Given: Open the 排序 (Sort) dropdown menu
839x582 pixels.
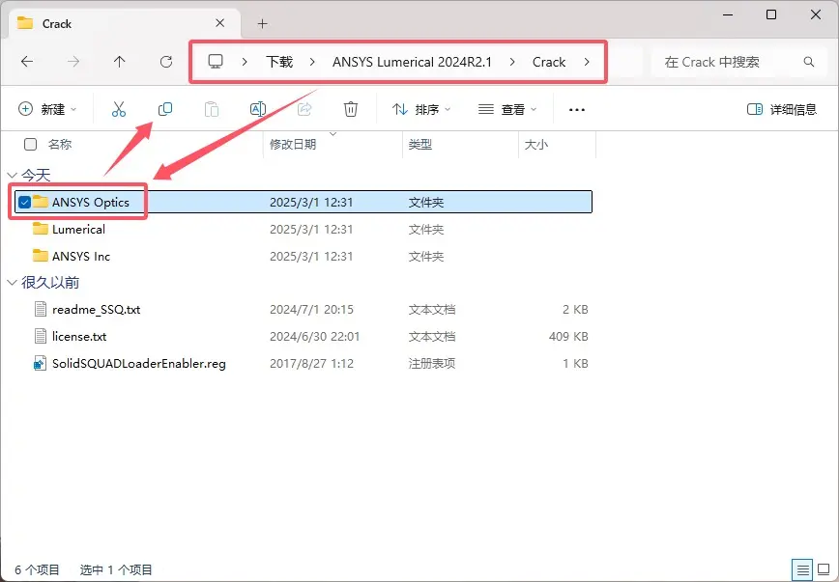Looking at the screenshot, I should [x=421, y=109].
